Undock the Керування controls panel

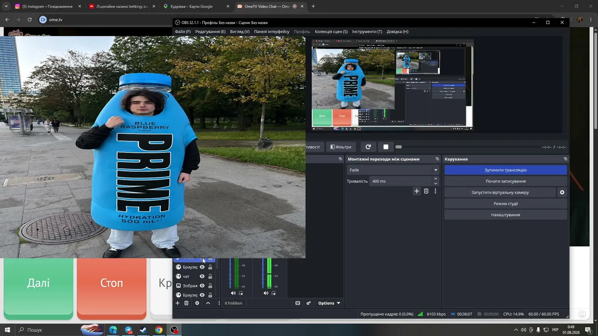pyautogui.click(x=565, y=159)
